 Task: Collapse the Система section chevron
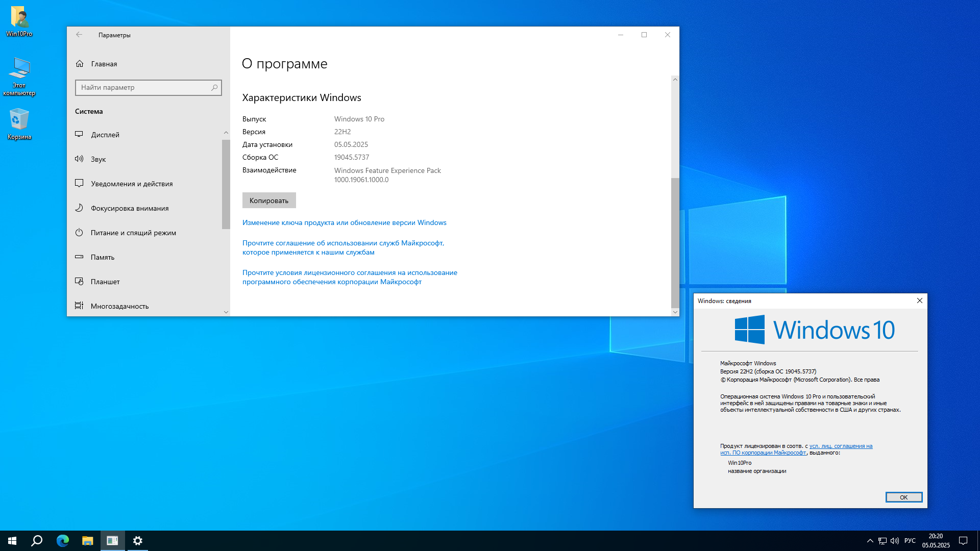(x=226, y=132)
